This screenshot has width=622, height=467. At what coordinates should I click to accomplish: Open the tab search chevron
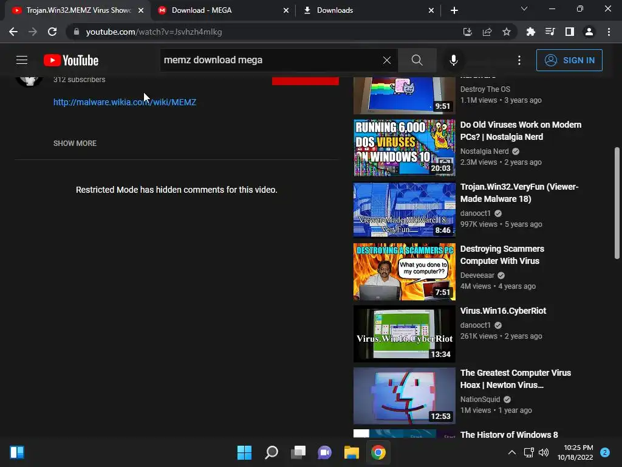pos(524,9)
